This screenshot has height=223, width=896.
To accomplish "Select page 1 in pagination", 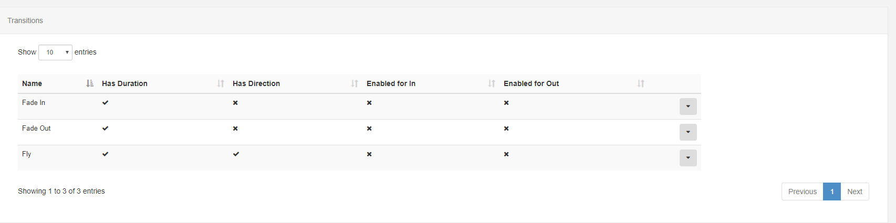I will pyautogui.click(x=832, y=192).
